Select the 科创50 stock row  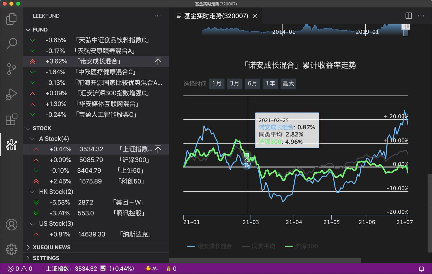pos(96,181)
